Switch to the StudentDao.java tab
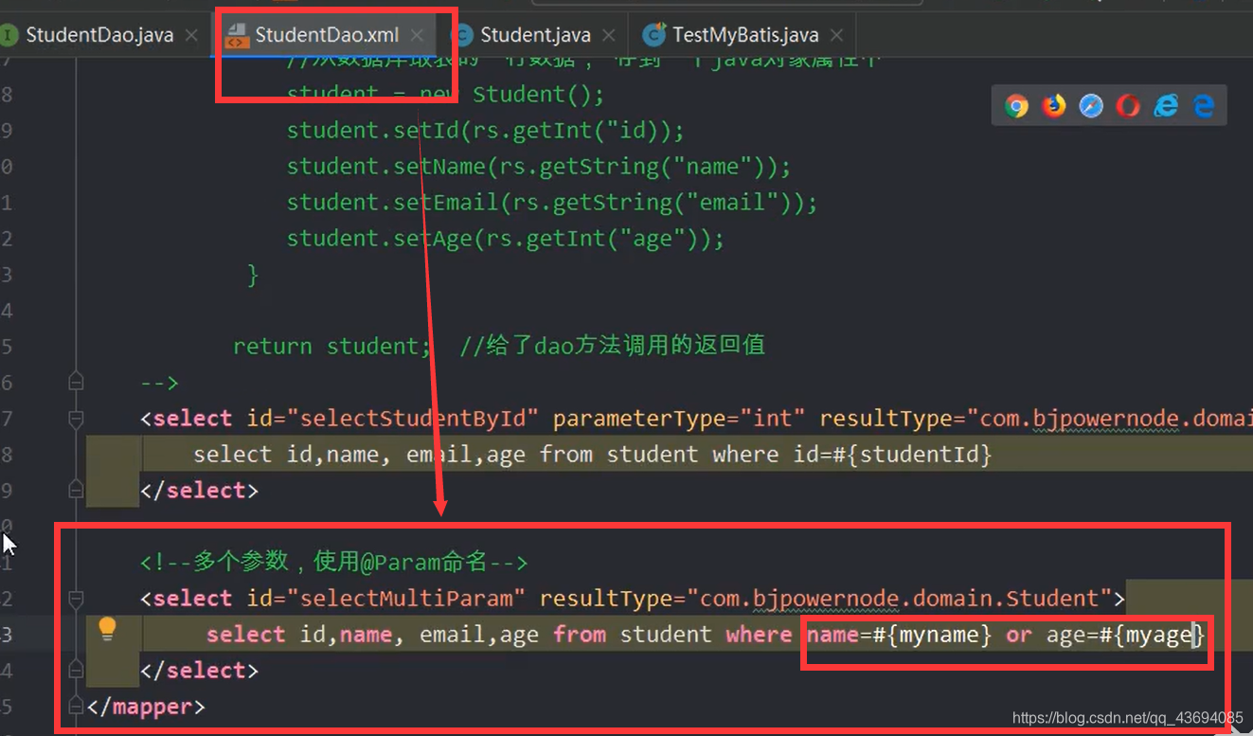This screenshot has height=736, width=1253. [x=99, y=35]
